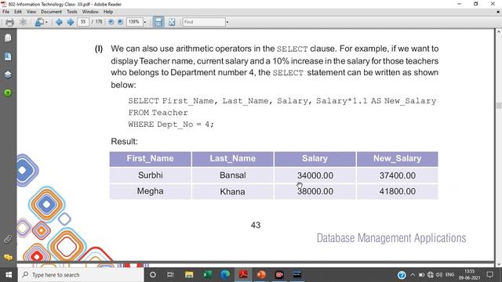Open the Collaborate dropdown arrow

tap(46, 22)
